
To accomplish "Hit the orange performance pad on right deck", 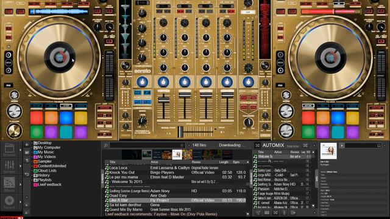I will pos(323,118).
